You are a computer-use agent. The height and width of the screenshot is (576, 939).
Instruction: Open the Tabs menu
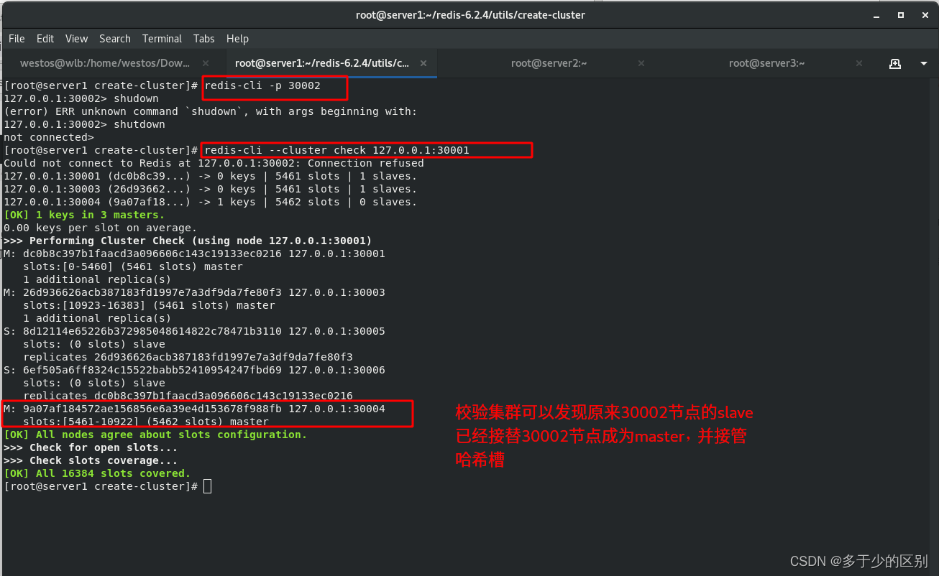[203, 39]
